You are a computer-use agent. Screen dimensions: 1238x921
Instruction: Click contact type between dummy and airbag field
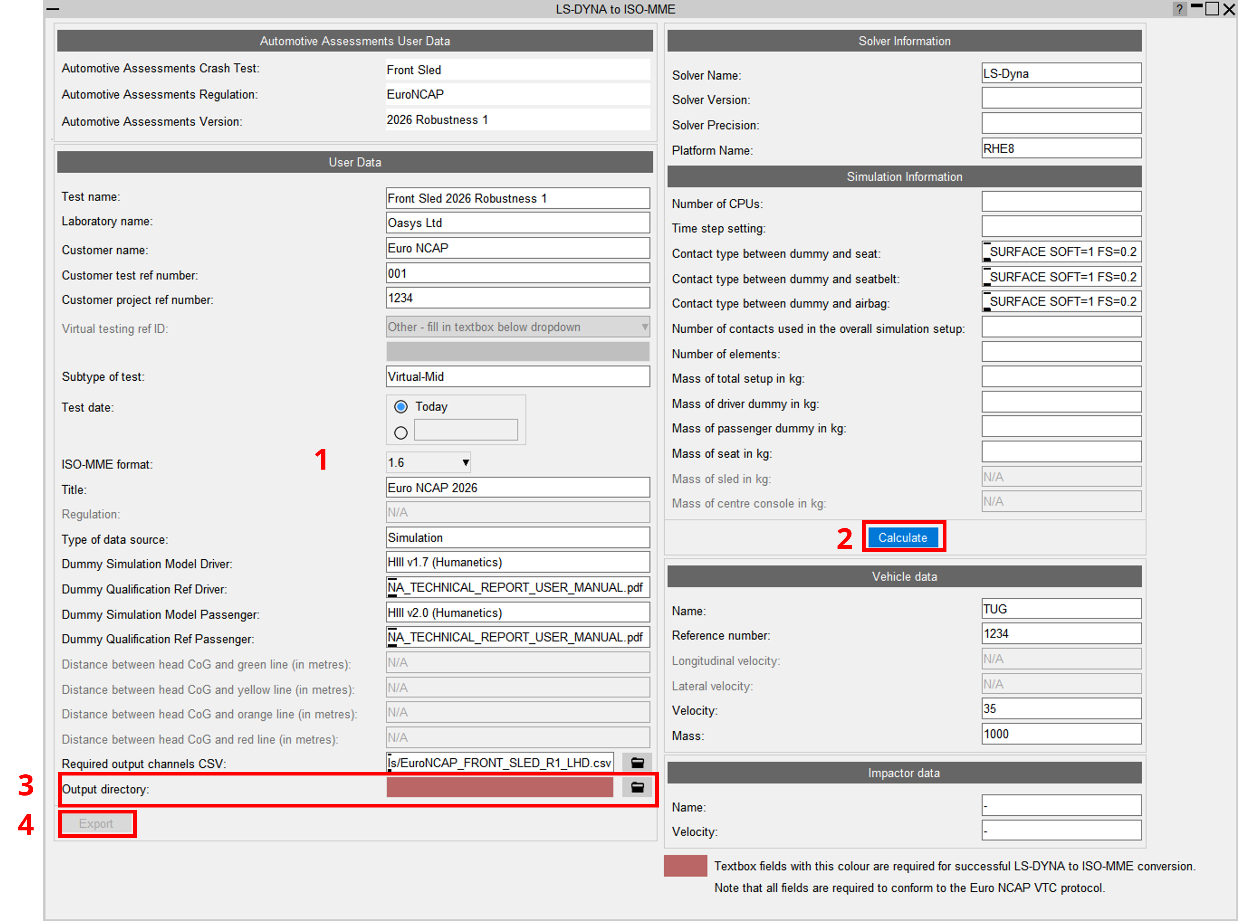pyautogui.click(x=1062, y=301)
